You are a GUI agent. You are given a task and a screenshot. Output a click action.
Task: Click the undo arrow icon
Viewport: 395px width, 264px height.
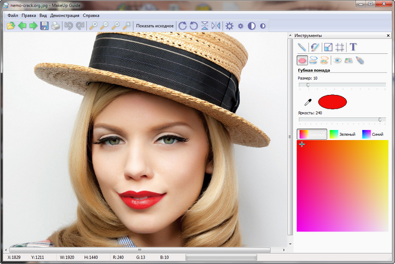68,26
